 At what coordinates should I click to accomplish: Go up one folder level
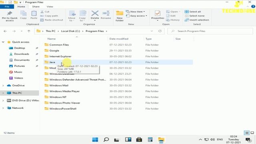point(29,31)
